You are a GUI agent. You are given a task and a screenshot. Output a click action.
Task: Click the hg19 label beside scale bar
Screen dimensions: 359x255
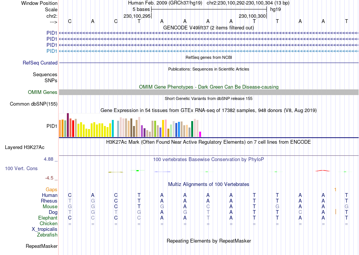[275, 9]
